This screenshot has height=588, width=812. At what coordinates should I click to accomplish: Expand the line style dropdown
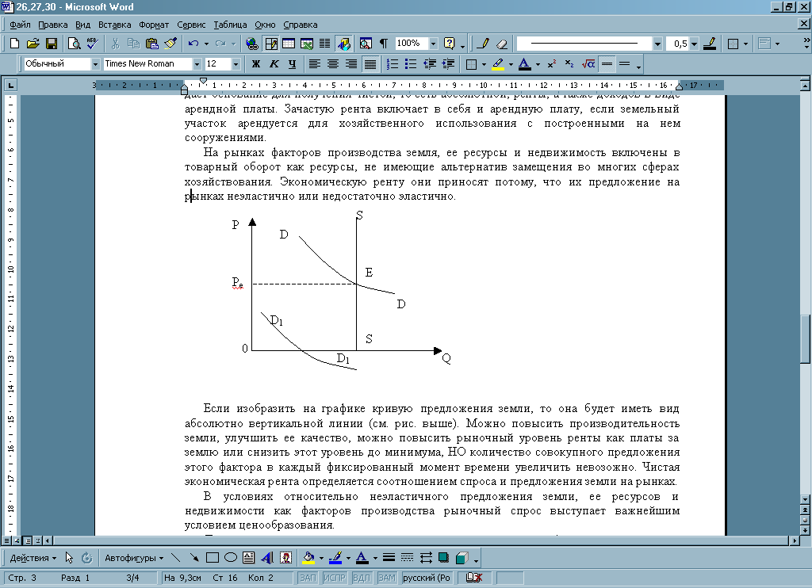(x=657, y=44)
